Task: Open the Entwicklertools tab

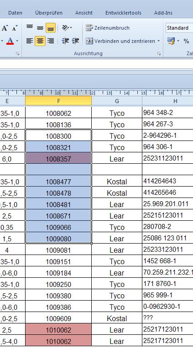Action: pyautogui.click(x=123, y=13)
